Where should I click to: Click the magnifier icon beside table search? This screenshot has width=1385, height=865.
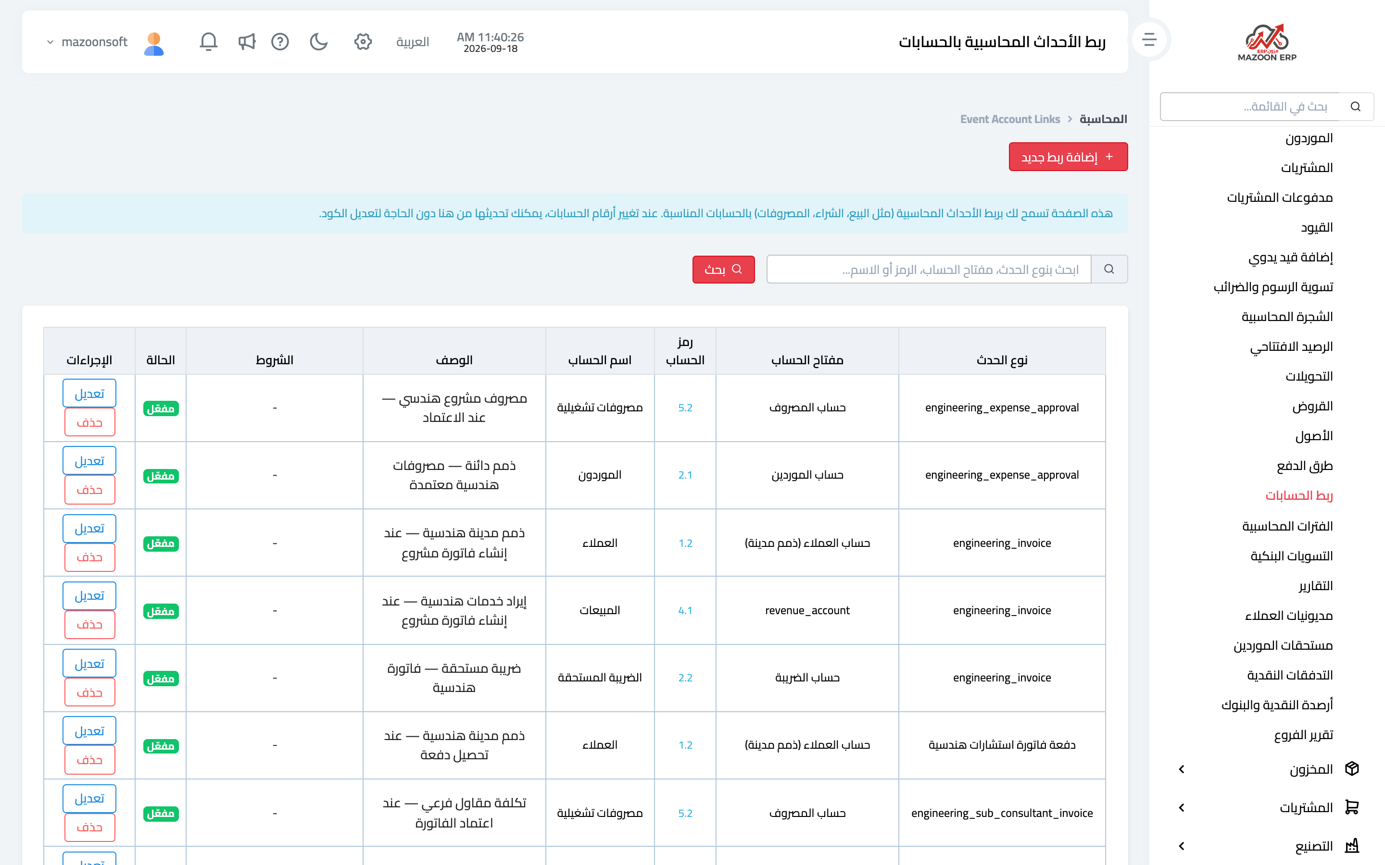coord(1109,269)
